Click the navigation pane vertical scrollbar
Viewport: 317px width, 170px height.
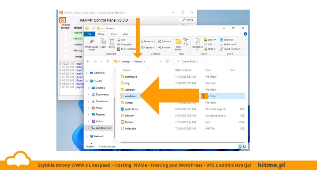tap(115, 117)
